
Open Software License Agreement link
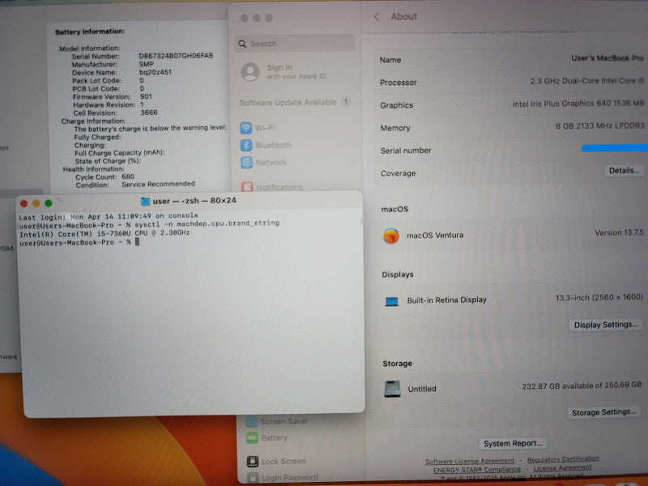pos(470,461)
